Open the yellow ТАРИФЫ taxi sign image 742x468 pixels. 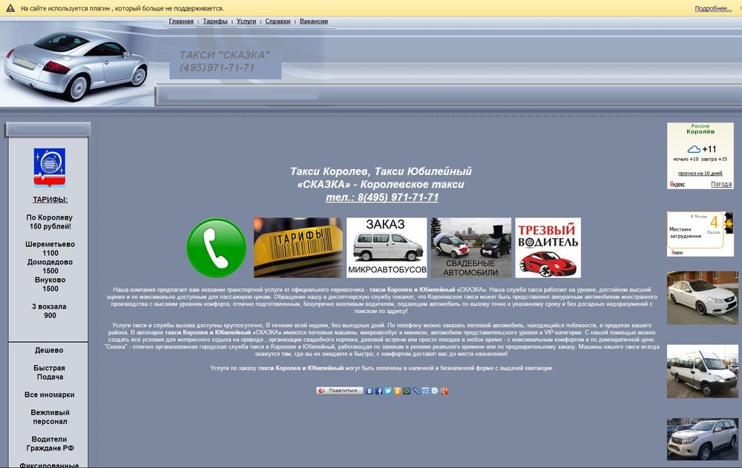(x=298, y=248)
